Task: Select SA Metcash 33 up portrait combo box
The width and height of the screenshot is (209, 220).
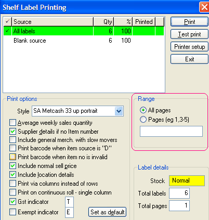Action: tap(77, 111)
